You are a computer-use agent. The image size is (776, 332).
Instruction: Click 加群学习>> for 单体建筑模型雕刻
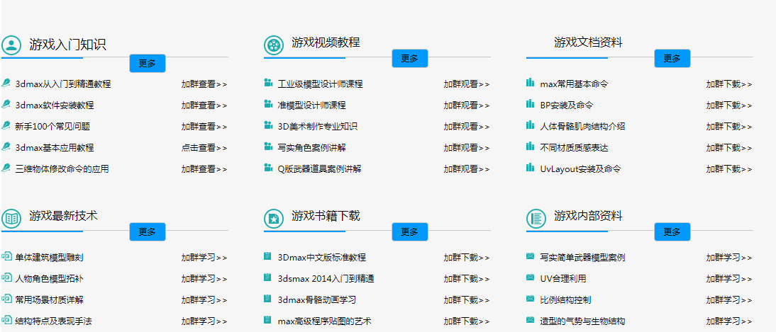(204, 258)
